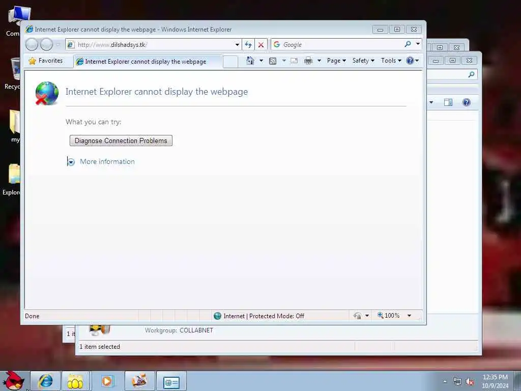Open the paint-style taskbar application
This screenshot has height=391, width=521.
tap(139, 381)
